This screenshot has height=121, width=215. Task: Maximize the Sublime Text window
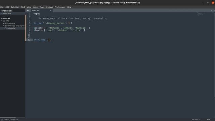point(208,3)
